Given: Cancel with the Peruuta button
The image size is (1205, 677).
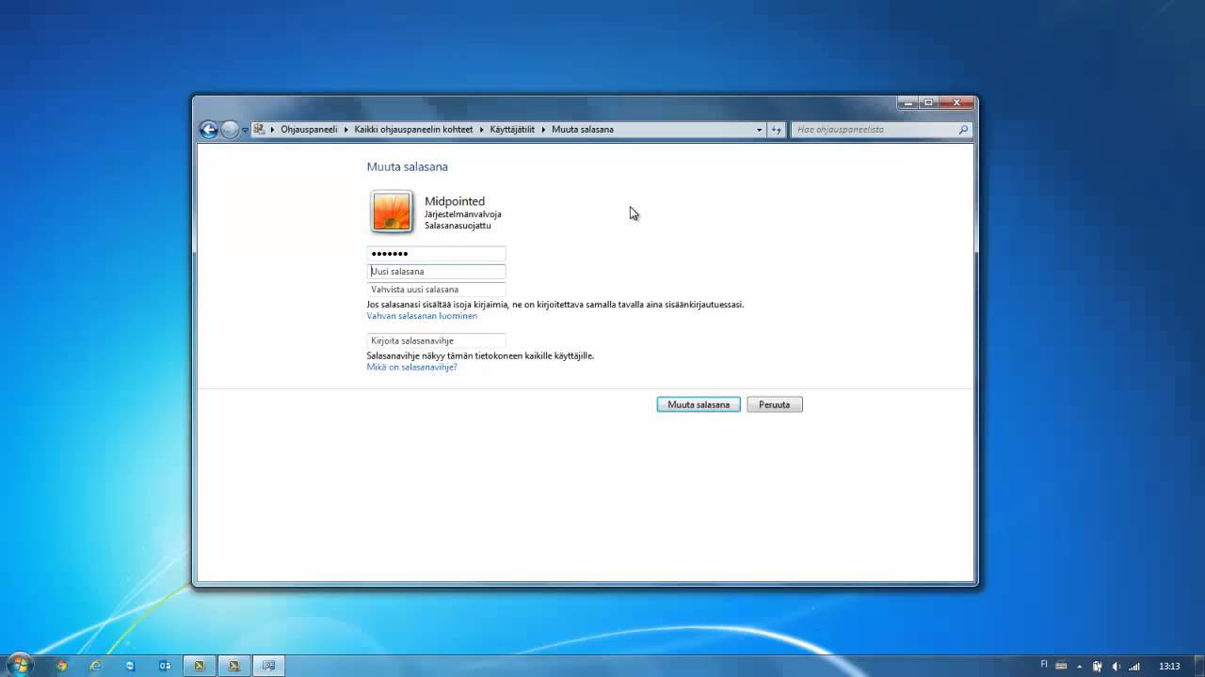Looking at the screenshot, I should click(x=775, y=404).
